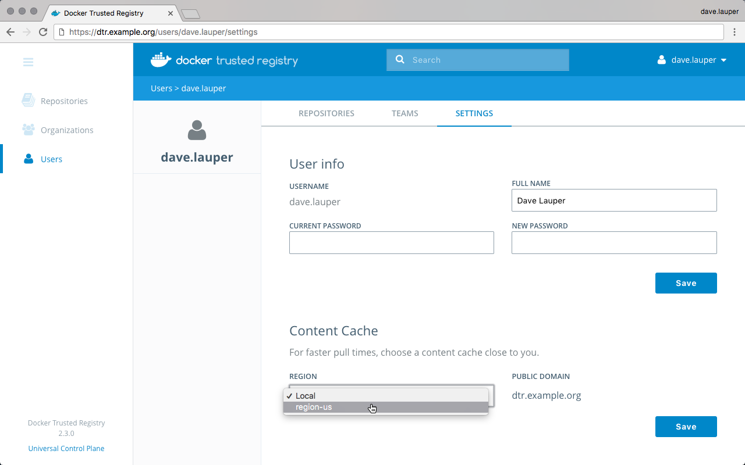Click the Users person icon in sidebar

coord(28,159)
